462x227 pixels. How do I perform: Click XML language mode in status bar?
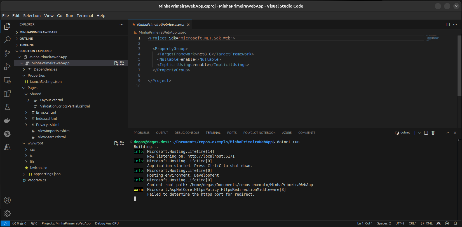(427, 223)
